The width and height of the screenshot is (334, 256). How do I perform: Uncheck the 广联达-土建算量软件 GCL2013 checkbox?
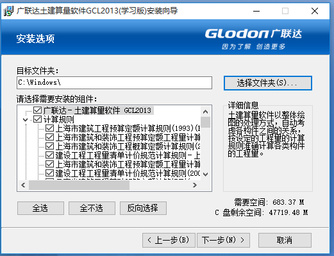37,110
